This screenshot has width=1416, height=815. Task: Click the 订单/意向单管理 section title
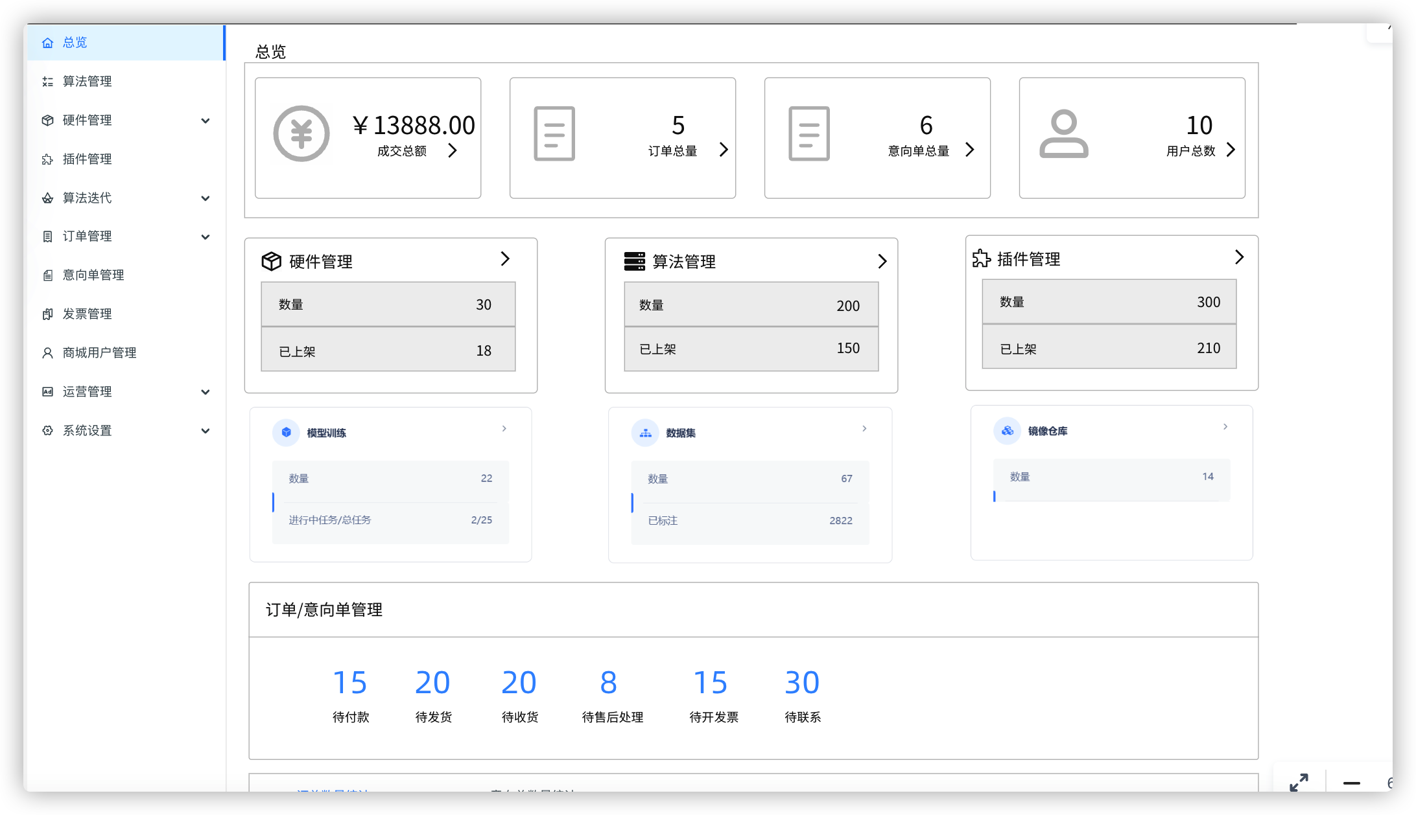324,610
